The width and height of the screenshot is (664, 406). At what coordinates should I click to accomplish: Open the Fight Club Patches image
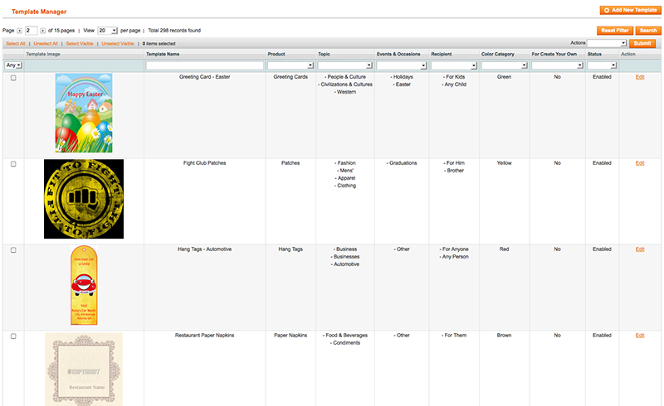pos(83,199)
